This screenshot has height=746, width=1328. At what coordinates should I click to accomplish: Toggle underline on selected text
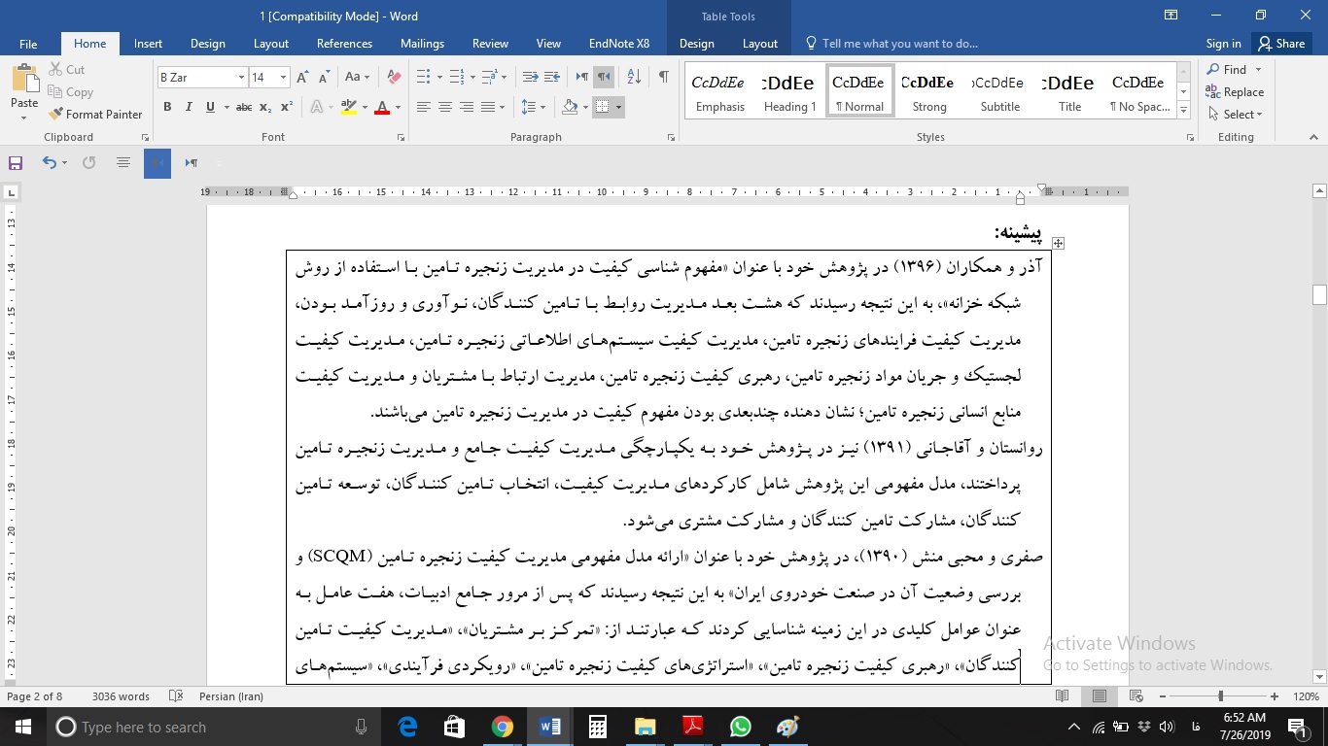[x=210, y=107]
